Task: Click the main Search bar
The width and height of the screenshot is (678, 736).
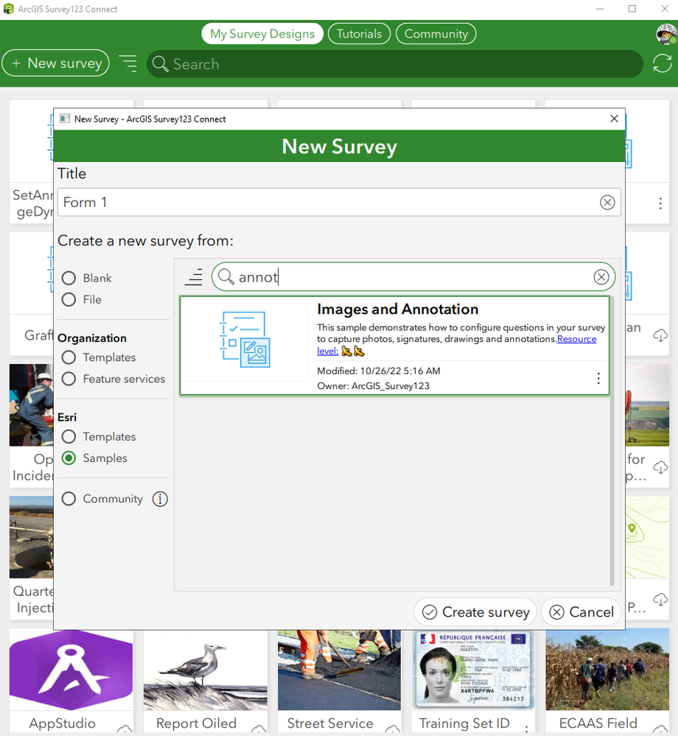Action: coord(394,64)
